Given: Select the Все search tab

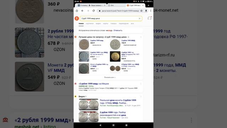Looking at the screenshot, I should (x=132, y=23).
